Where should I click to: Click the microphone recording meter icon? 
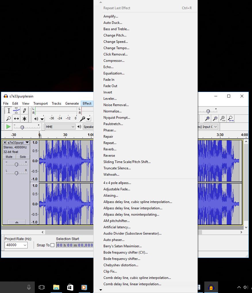pos(82,119)
